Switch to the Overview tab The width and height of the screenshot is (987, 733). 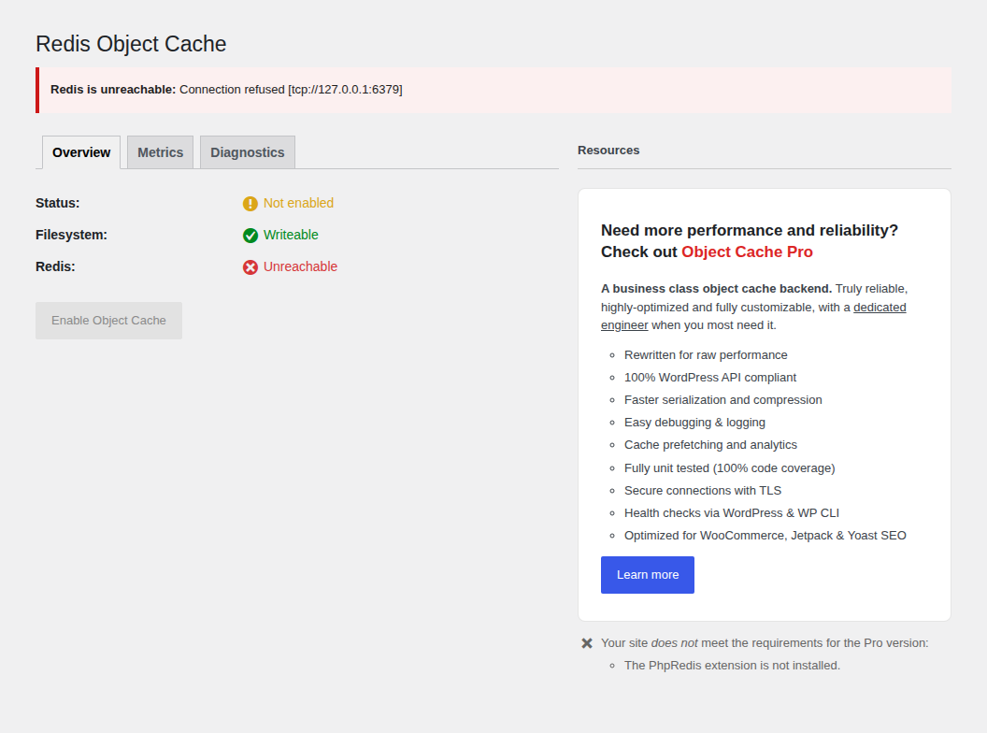(x=81, y=152)
